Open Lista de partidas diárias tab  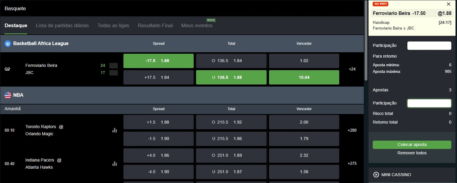62,26
